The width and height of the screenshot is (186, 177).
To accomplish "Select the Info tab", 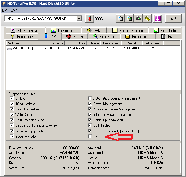I will pos(50,36).
